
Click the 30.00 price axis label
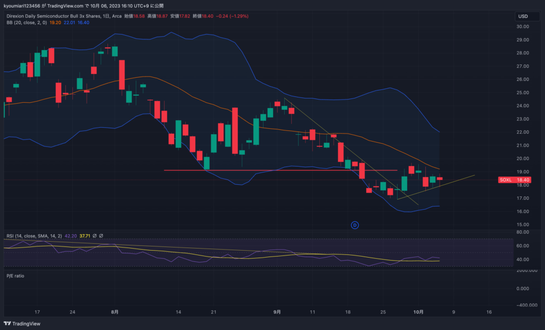click(523, 27)
